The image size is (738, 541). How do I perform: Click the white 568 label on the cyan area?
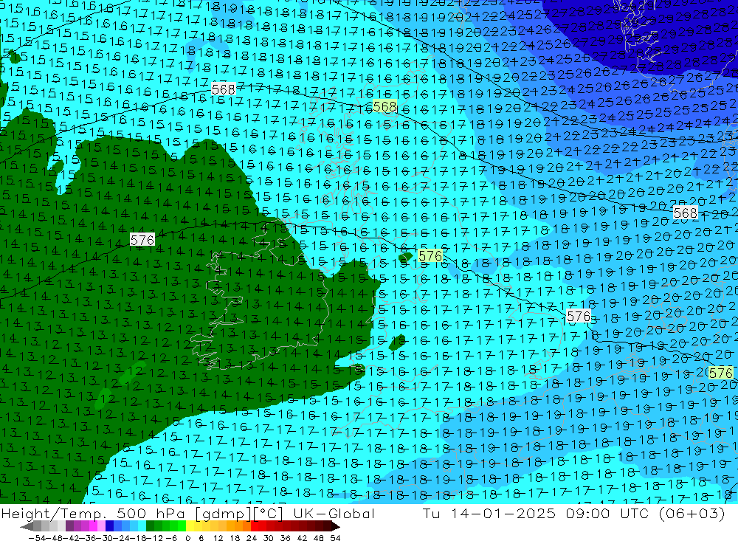223,89
